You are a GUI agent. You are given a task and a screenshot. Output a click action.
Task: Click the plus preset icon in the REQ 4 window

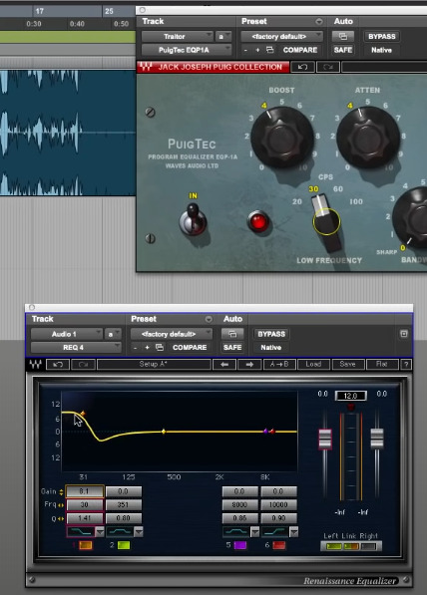click(x=147, y=348)
